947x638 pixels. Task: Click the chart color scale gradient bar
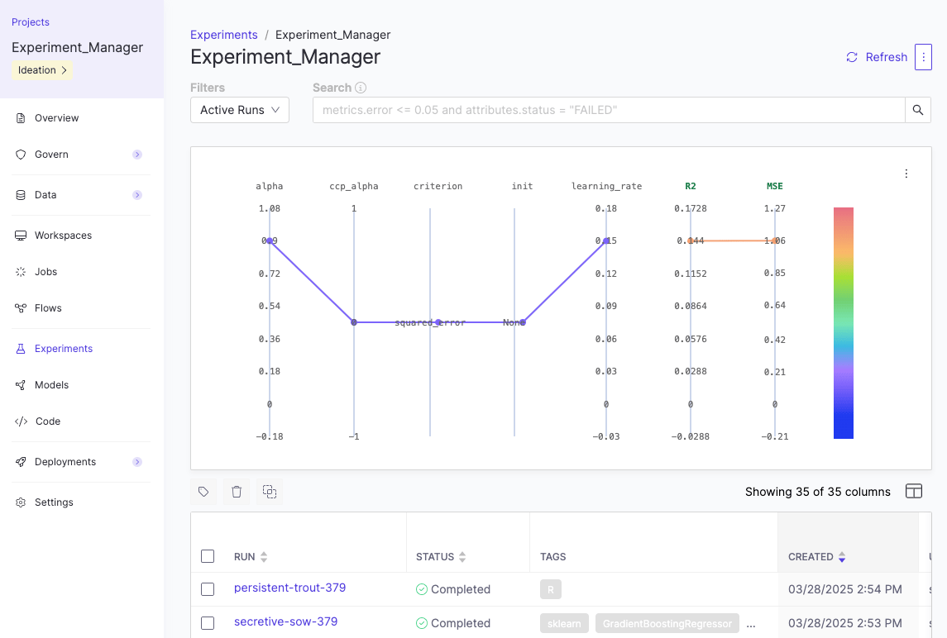point(843,323)
